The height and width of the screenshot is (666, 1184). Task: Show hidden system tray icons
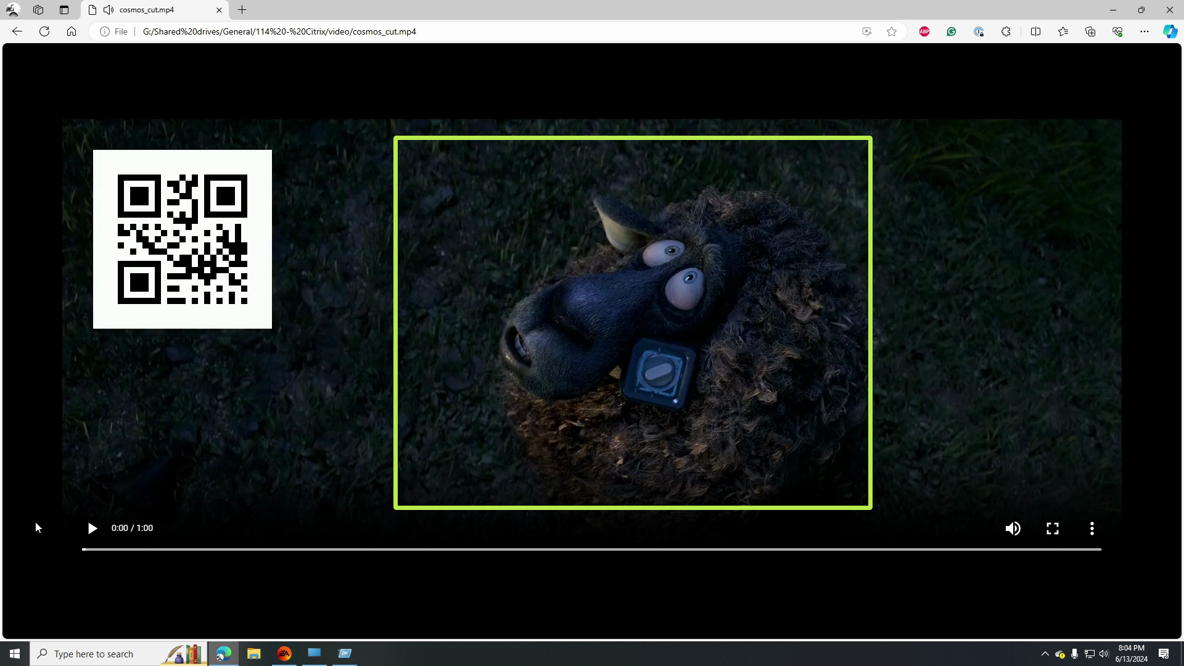[x=1045, y=654]
